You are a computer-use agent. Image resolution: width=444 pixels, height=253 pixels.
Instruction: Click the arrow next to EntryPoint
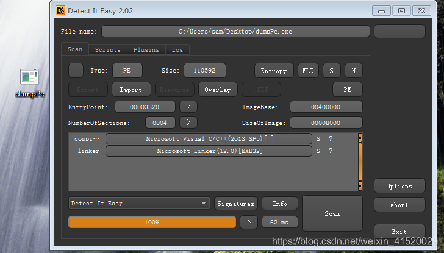click(x=188, y=107)
